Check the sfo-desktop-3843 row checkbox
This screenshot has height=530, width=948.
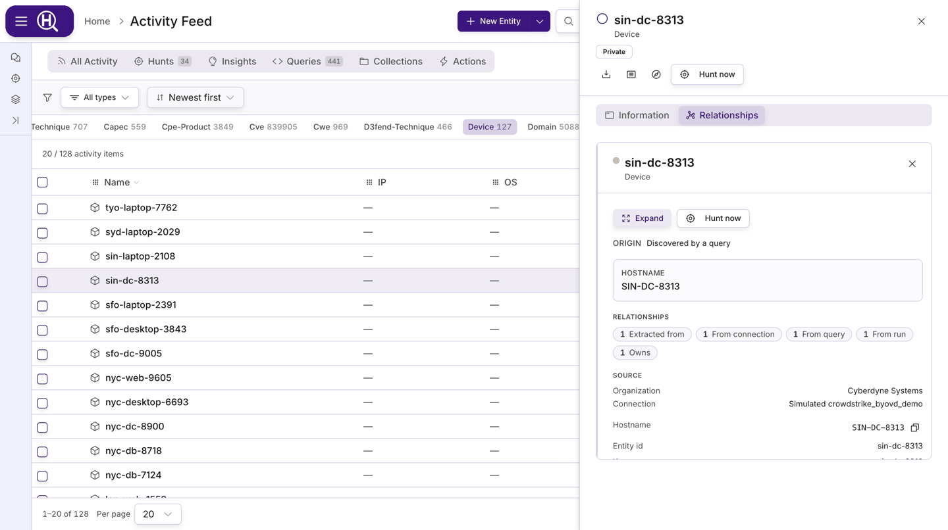tap(42, 330)
